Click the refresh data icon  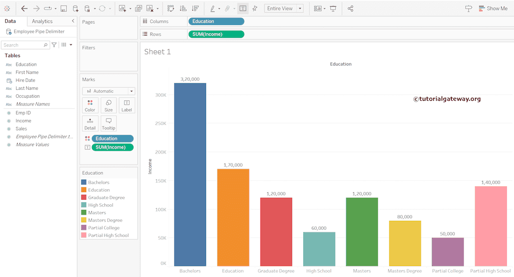[x=102, y=9]
